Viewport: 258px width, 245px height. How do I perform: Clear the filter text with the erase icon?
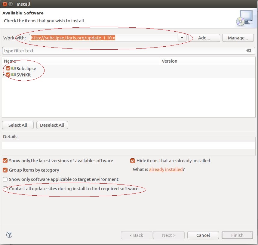pyautogui.click(x=249, y=51)
